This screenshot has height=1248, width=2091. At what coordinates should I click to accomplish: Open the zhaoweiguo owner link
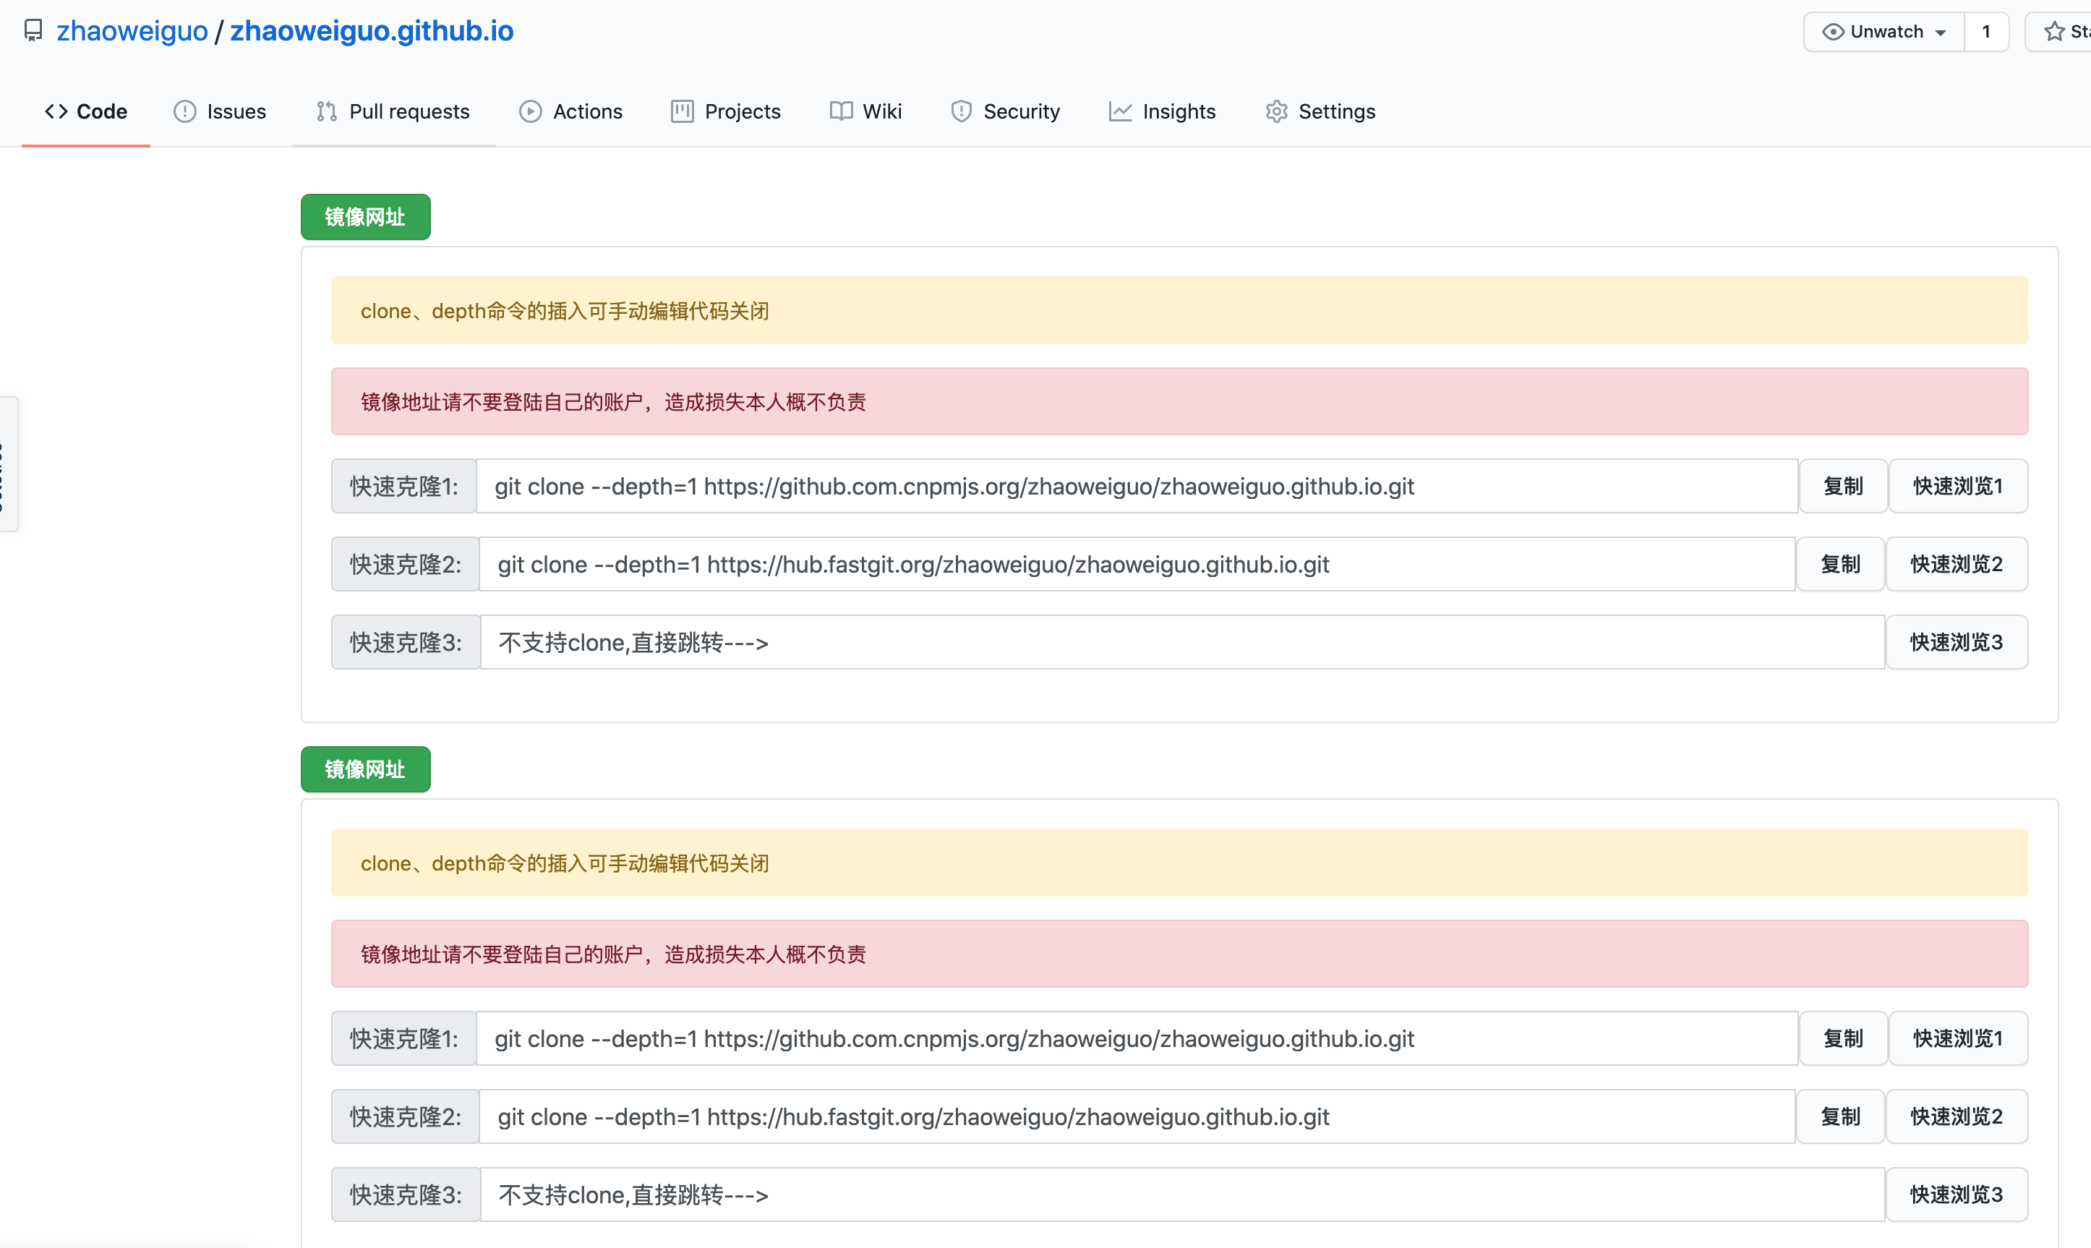click(x=132, y=31)
